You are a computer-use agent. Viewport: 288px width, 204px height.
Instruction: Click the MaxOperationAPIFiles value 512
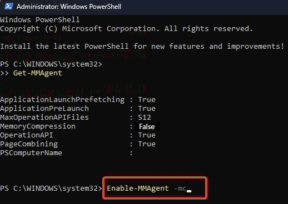[x=145, y=118]
